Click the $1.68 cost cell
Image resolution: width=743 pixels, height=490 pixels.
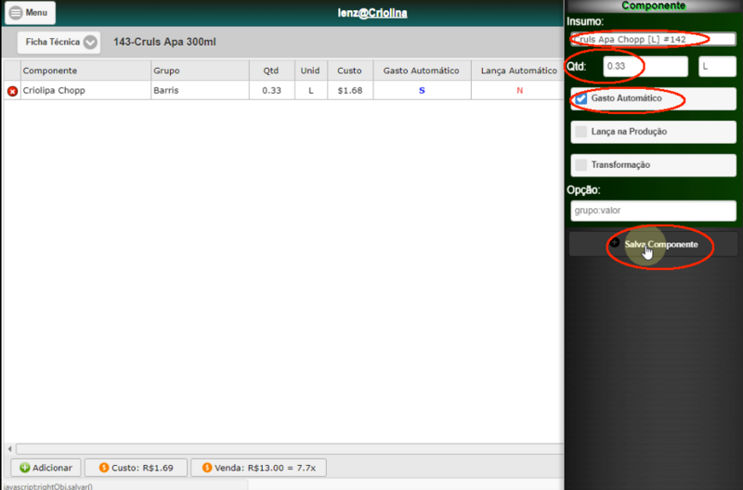[350, 90]
